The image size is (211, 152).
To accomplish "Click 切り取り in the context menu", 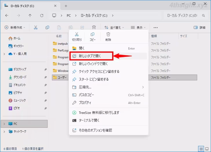I will point(77,37).
